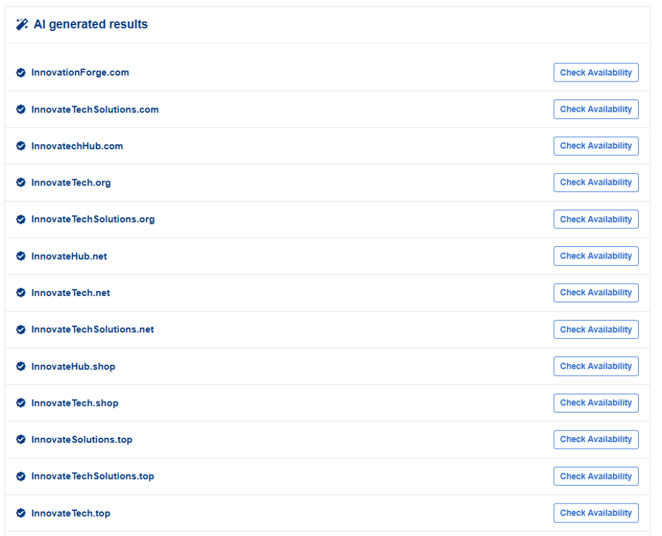The height and width of the screenshot is (536, 662).
Task: Click verified badge beside InnovateSolutions.top
Action: pyautogui.click(x=21, y=440)
